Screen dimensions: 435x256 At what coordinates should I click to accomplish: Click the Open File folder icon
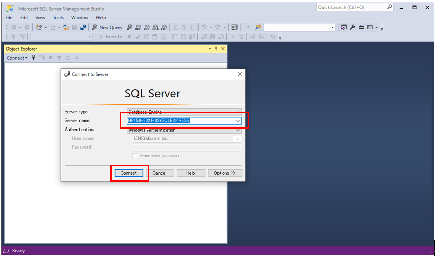pos(66,27)
